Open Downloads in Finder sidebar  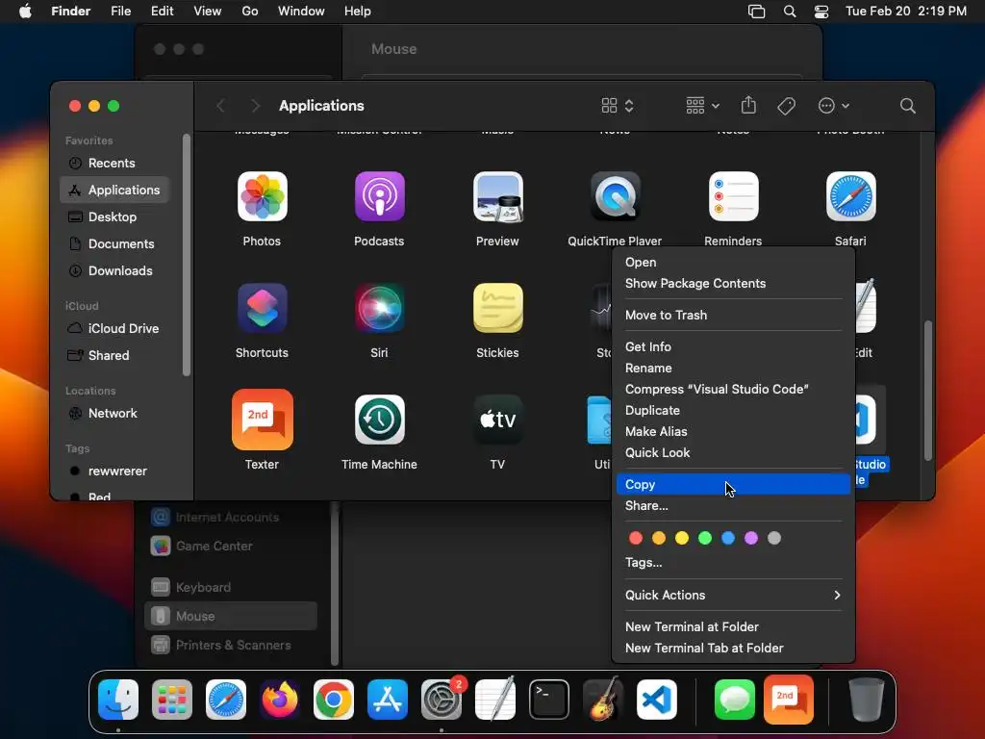click(114, 270)
